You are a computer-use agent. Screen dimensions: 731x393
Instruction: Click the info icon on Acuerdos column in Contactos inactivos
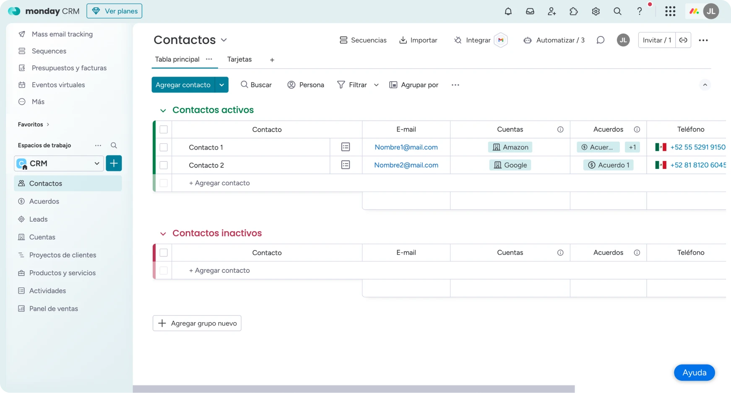[637, 253]
